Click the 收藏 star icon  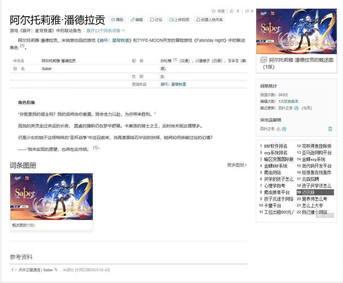pyautogui.click(x=214, y=11)
